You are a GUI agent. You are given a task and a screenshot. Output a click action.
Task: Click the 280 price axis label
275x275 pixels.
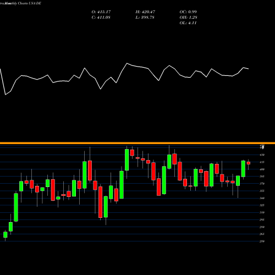click(262, 227)
